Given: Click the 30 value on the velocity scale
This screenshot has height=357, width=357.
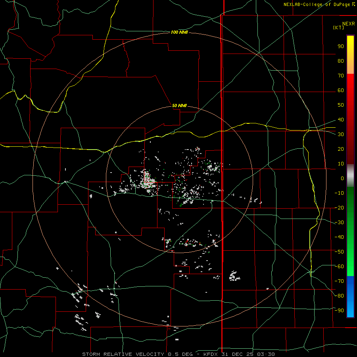Looking at the screenshot, I should click(x=341, y=134).
